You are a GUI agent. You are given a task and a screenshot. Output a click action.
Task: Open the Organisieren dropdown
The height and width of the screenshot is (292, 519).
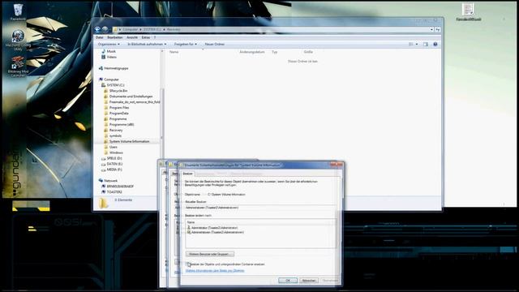[x=109, y=44]
